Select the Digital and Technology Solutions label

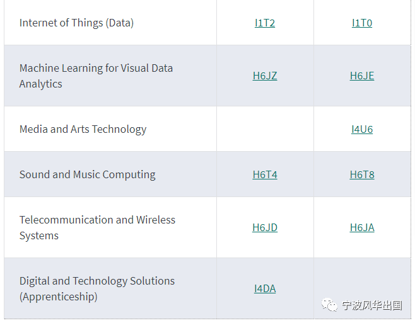click(97, 289)
